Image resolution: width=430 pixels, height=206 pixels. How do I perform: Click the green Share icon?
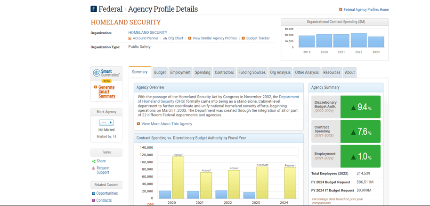coord(94,161)
